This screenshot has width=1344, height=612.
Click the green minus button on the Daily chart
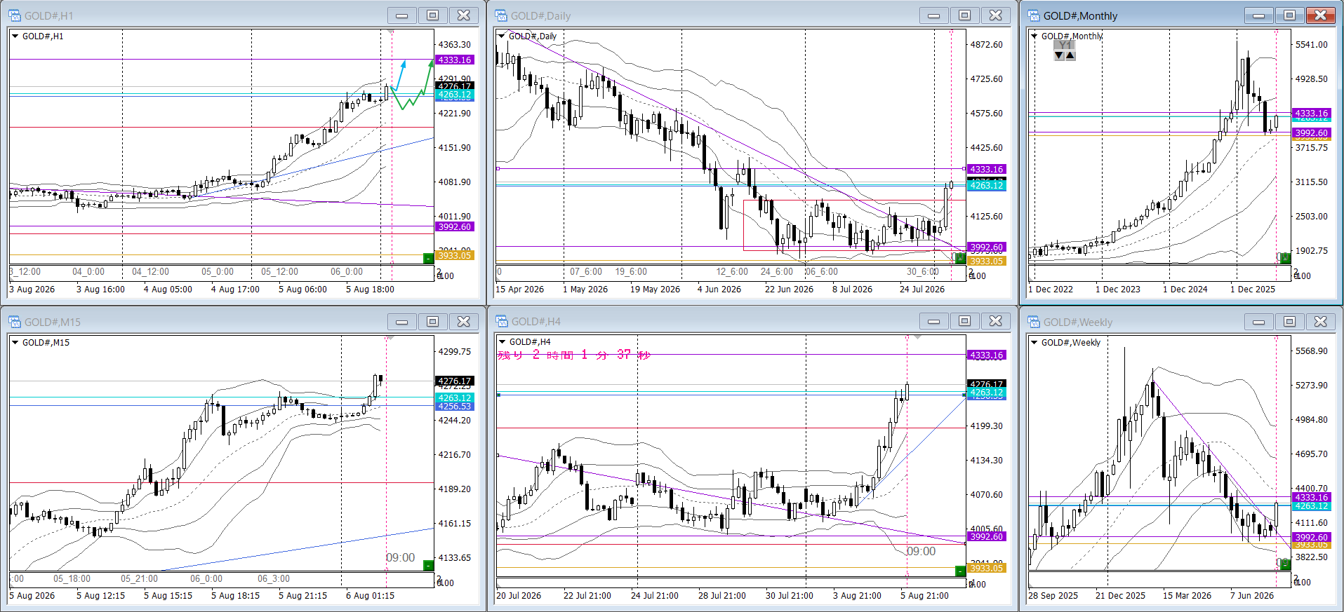point(960,259)
